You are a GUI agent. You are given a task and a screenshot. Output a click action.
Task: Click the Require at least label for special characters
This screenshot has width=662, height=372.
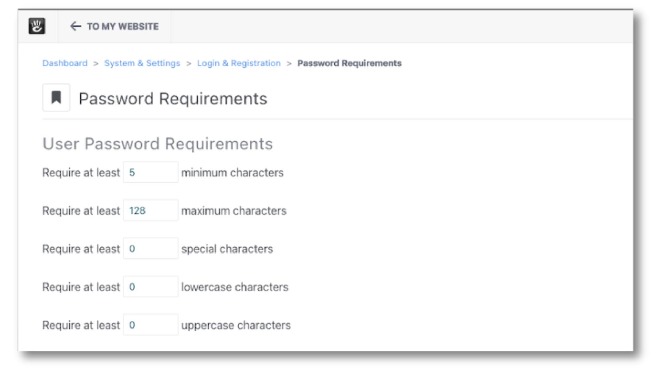pyautogui.click(x=80, y=249)
